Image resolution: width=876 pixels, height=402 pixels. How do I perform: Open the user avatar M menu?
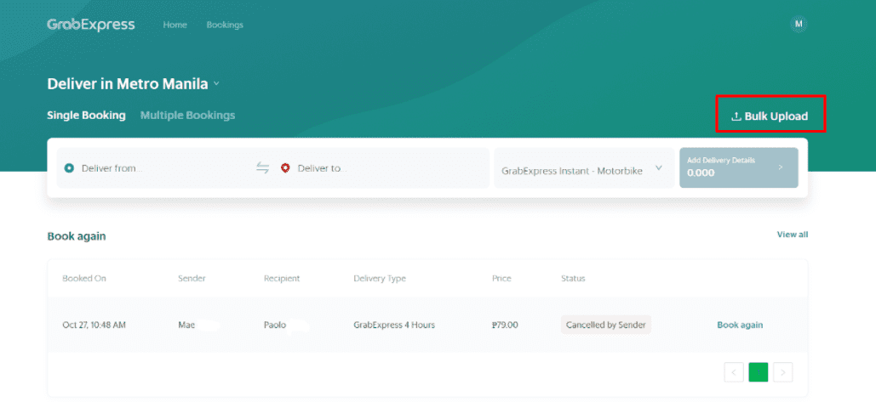(799, 24)
